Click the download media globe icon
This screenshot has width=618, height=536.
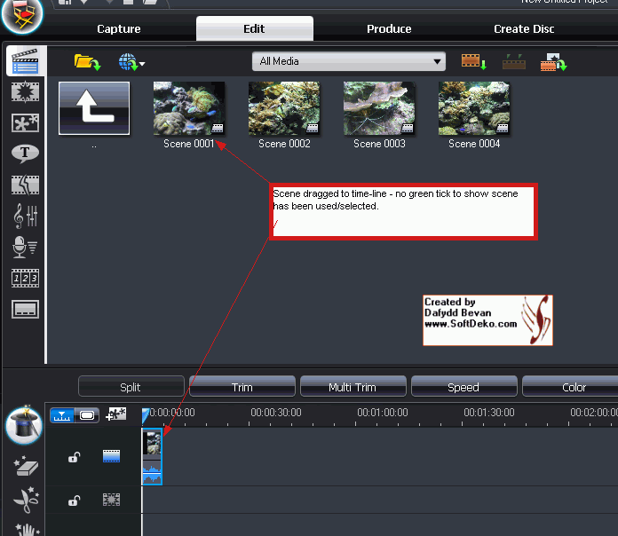tap(128, 62)
